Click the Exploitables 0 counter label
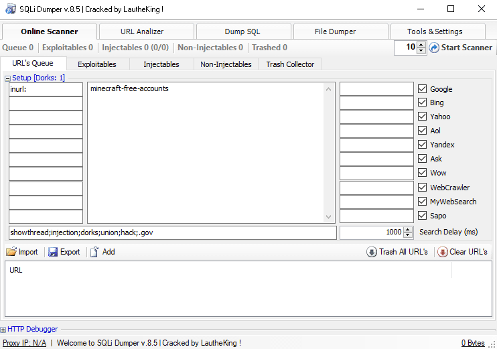 pyautogui.click(x=68, y=48)
